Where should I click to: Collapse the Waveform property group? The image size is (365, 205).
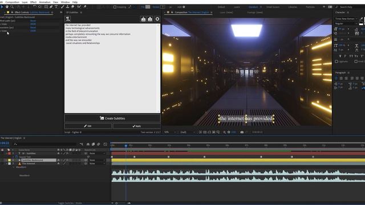pyautogui.click(x=14, y=167)
